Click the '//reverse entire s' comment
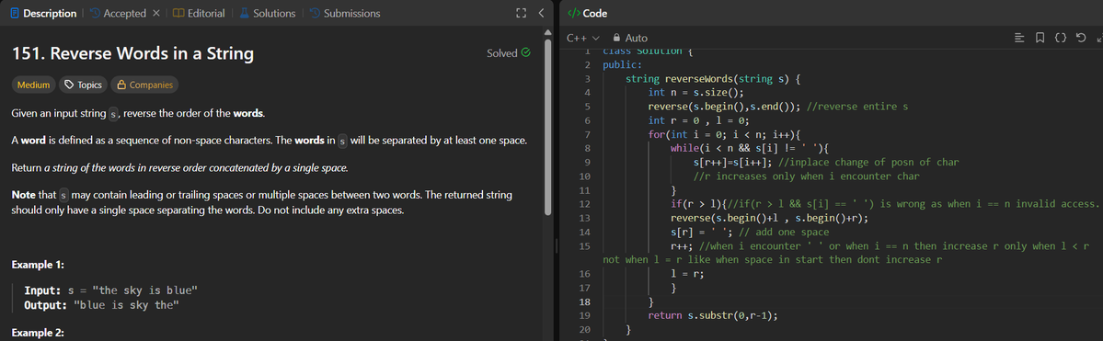The width and height of the screenshot is (1103, 341). click(x=857, y=107)
